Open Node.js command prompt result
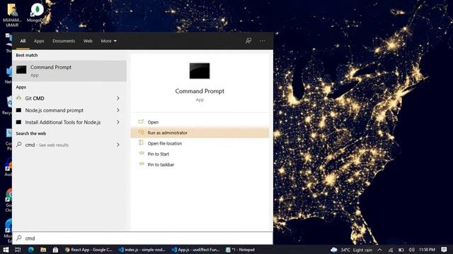The image size is (453, 254). click(69, 110)
